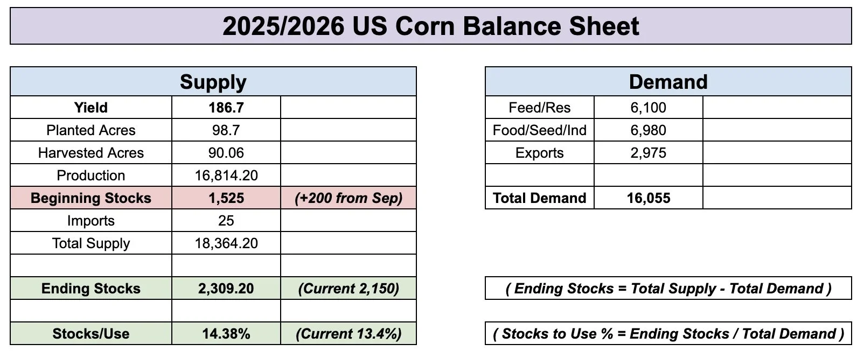Click the Demand table header

coord(668,82)
